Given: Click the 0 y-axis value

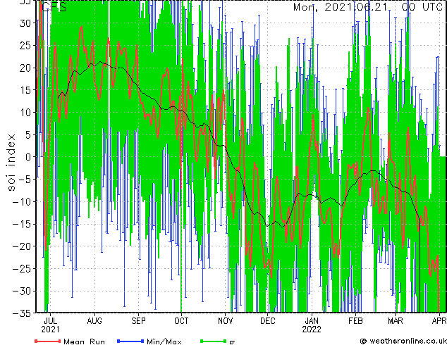Looking at the screenshot, I should coord(28,157).
